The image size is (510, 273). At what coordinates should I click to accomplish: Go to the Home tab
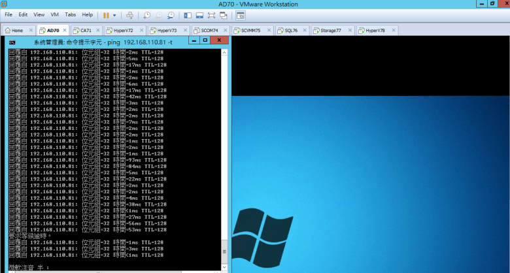(16, 30)
